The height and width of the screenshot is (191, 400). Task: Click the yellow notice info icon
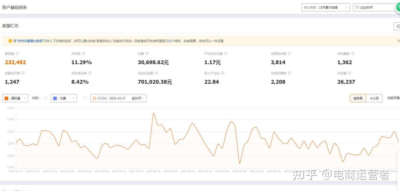point(10,40)
